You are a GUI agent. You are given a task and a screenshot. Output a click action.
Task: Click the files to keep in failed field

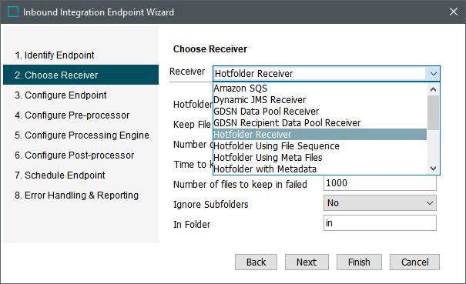[x=380, y=183]
